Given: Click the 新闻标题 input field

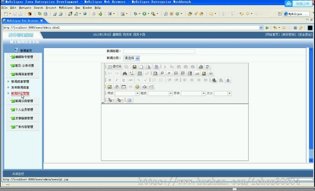Looking at the screenshot, I should (x=159, y=51).
